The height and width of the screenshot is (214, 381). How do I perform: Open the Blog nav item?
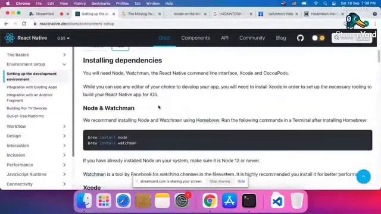coord(280,38)
